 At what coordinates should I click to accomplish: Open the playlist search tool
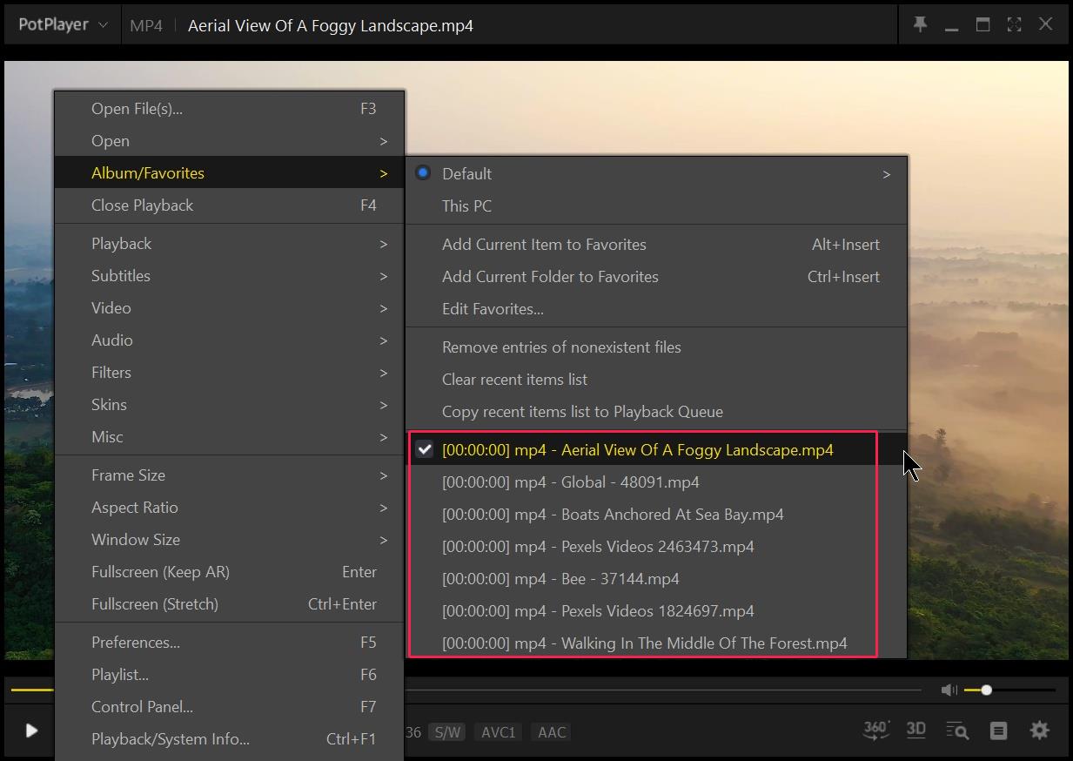957,731
